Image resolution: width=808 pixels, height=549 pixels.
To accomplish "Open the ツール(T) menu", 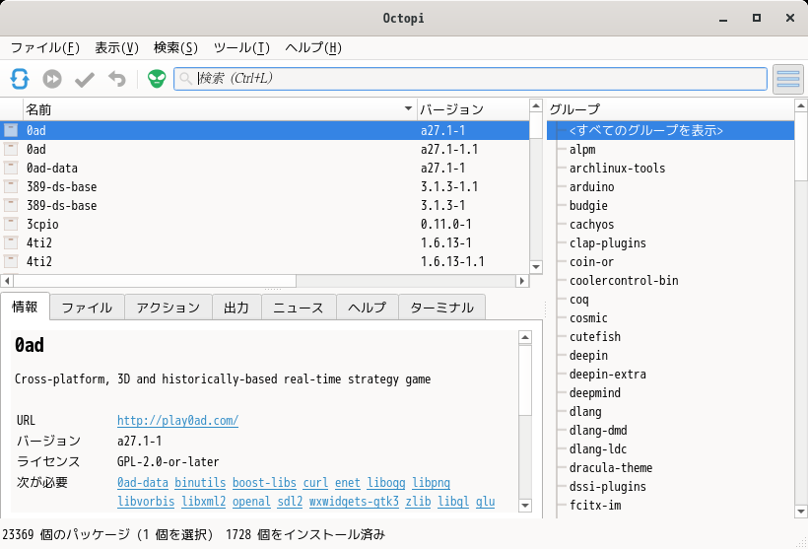I will (x=241, y=48).
